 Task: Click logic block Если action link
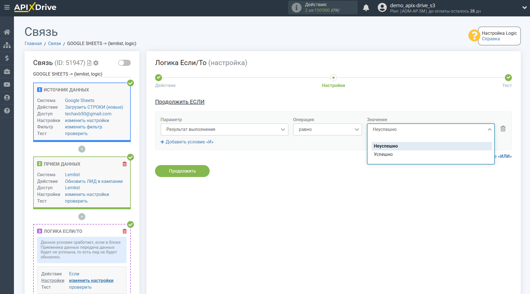coord(74,274)
